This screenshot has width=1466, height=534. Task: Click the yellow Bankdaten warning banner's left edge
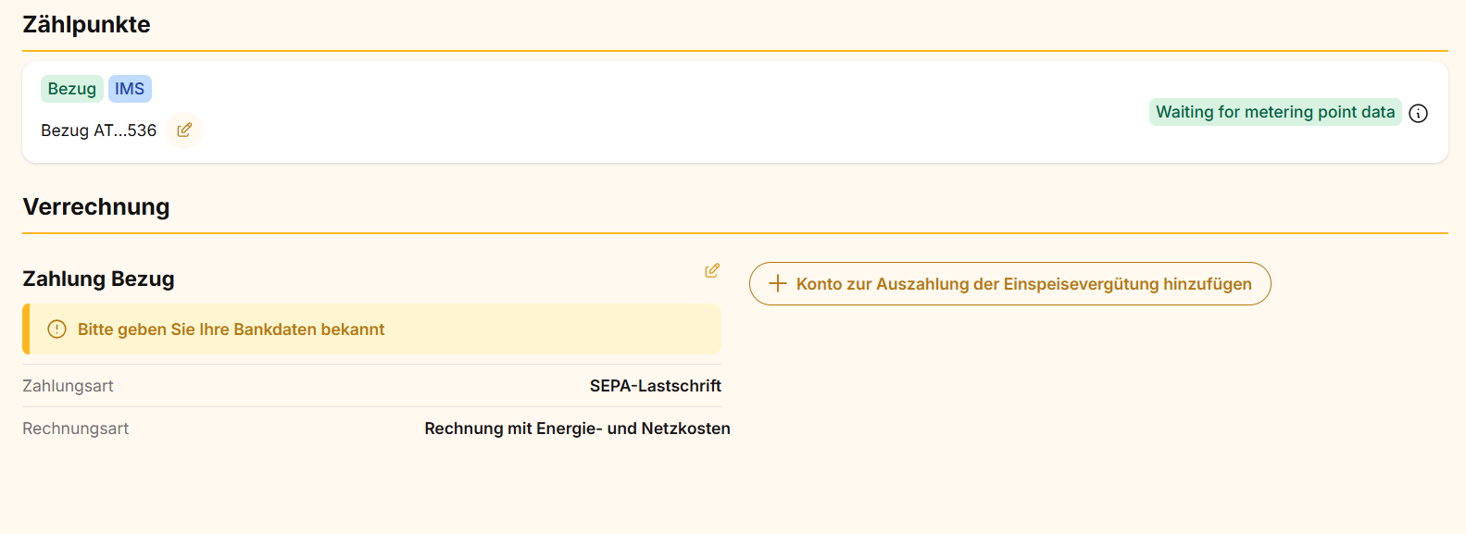26,329
